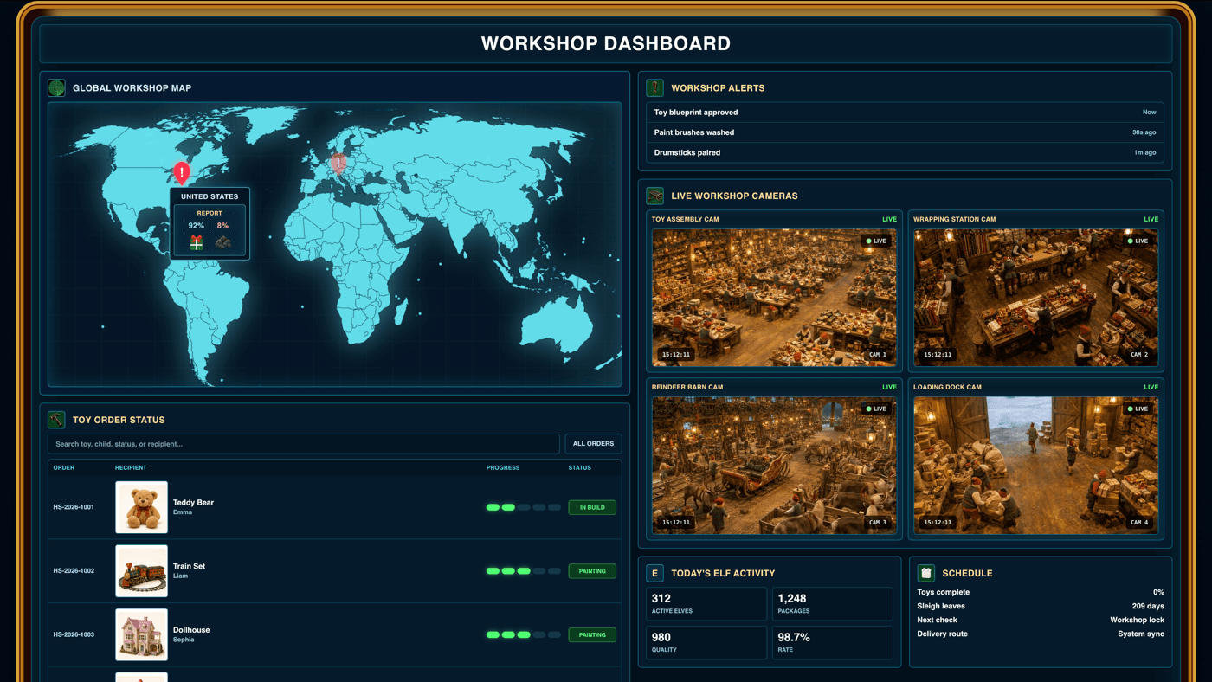Click order number HS-2026-1002

[x=74, y=571]
